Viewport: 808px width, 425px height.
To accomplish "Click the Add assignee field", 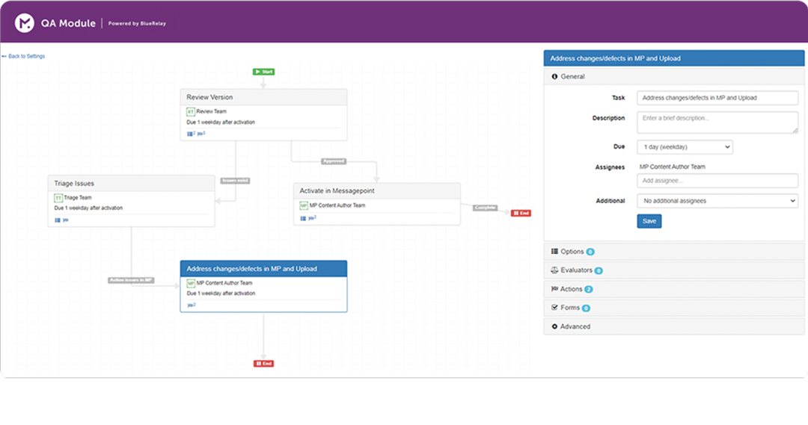I will coord(717,181).
